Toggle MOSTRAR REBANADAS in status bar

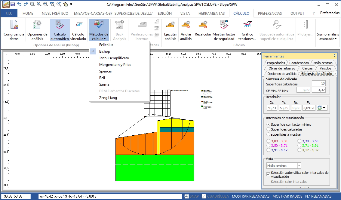click(x=250, y=196)
